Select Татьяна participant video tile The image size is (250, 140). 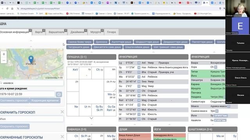[238, 43]
